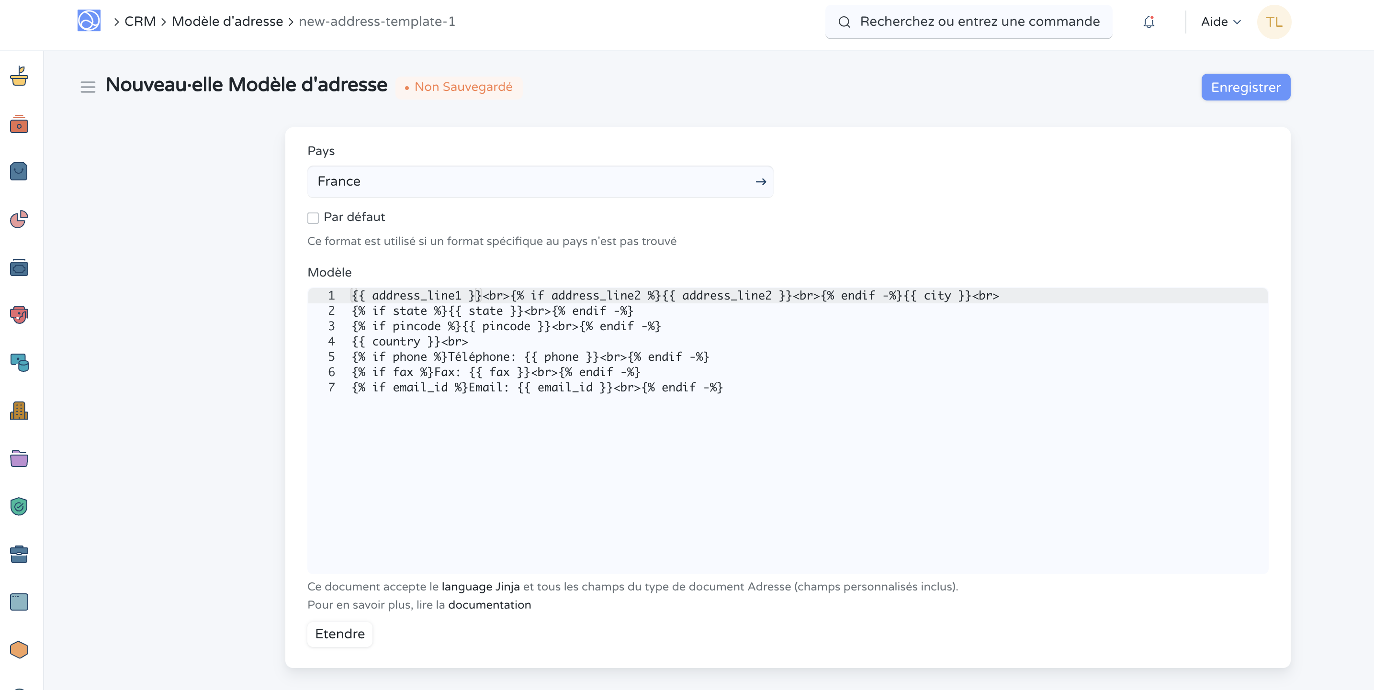
Task: Navigate to CRM breadcrumb
Action: tap(140, 22)
